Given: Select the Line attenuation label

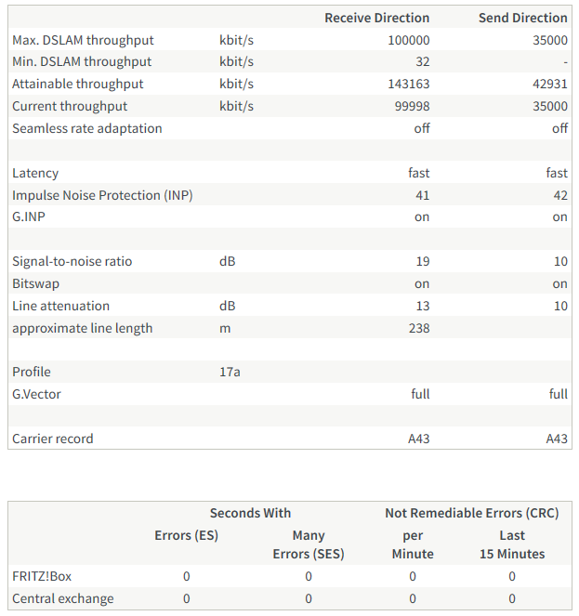Looking at the screenshot, I should click(x=60, y=306).
